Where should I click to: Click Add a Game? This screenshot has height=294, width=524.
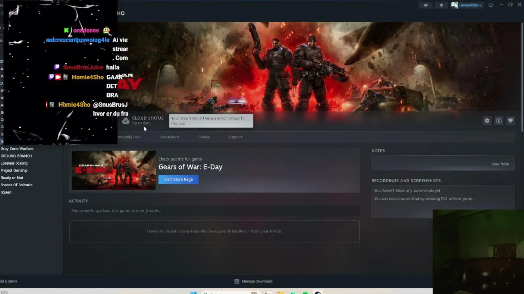coord(9,281)
